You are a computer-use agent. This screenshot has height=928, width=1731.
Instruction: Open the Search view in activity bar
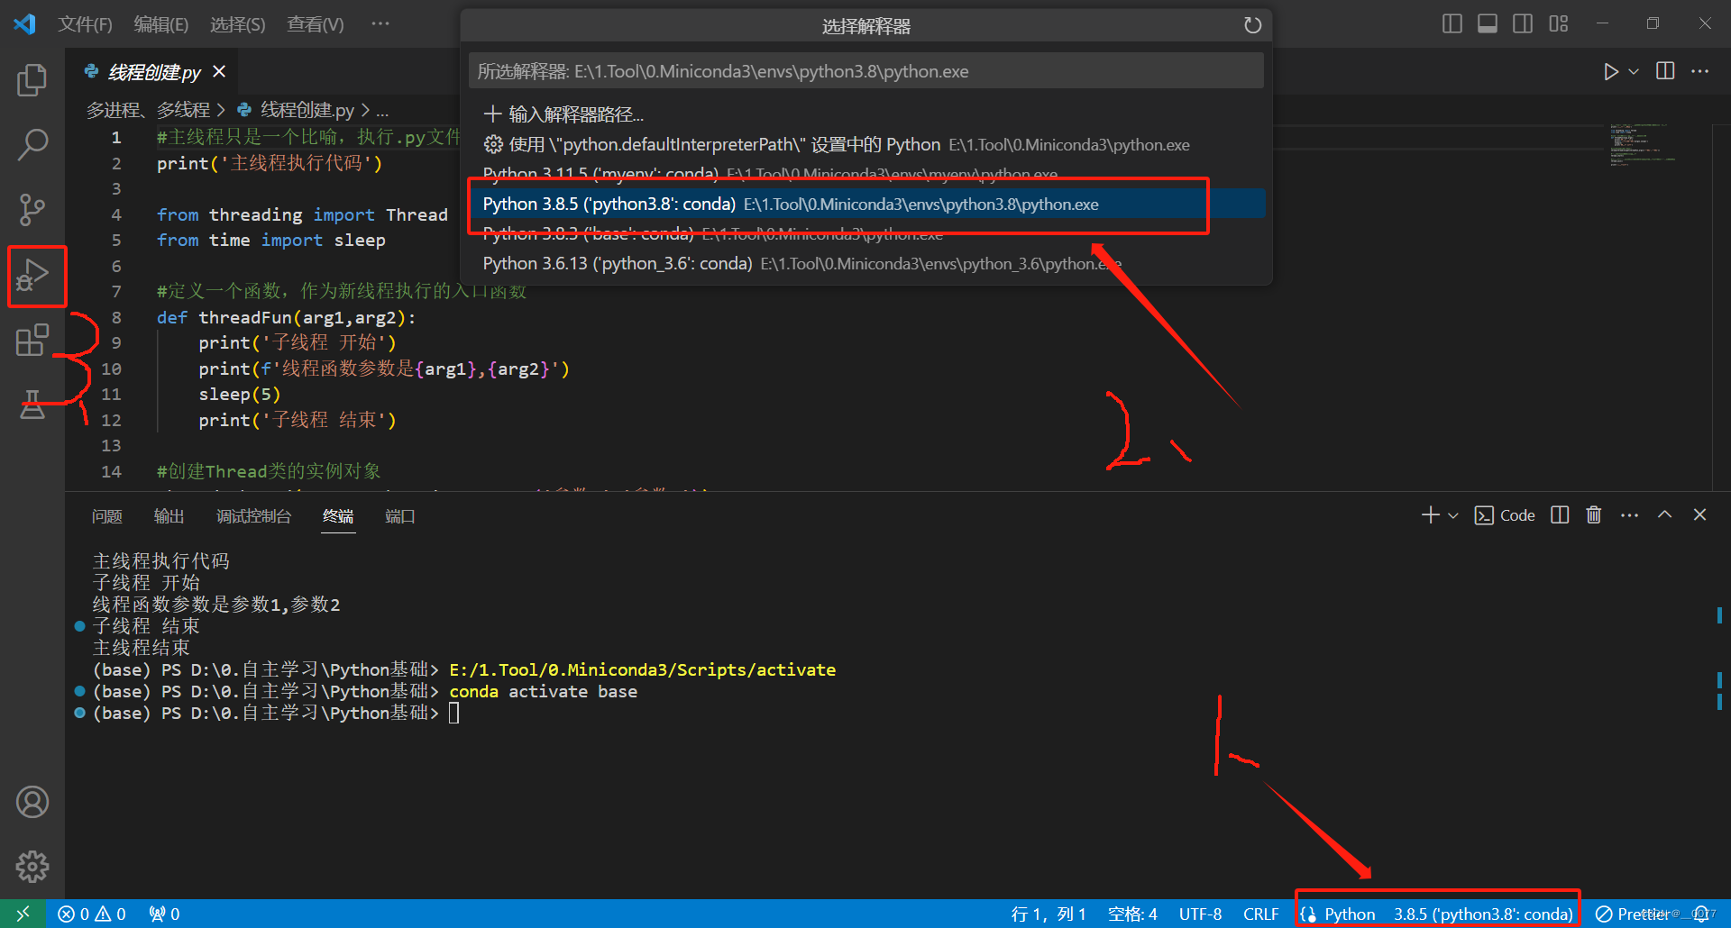32,144
